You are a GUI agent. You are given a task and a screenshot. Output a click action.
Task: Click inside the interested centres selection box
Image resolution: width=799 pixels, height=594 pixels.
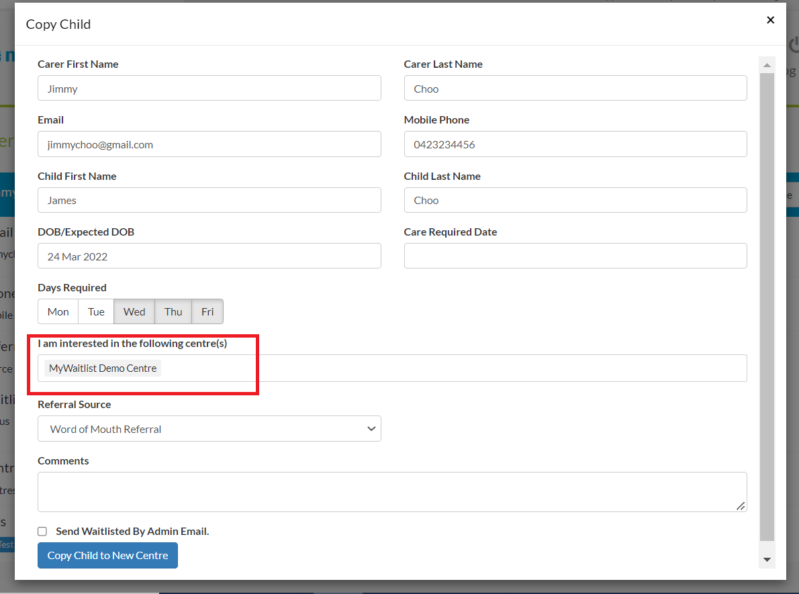click(x=392, y=368)
